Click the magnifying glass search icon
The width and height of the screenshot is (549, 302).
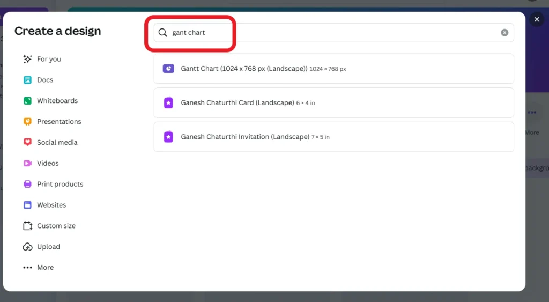point(162,33)
